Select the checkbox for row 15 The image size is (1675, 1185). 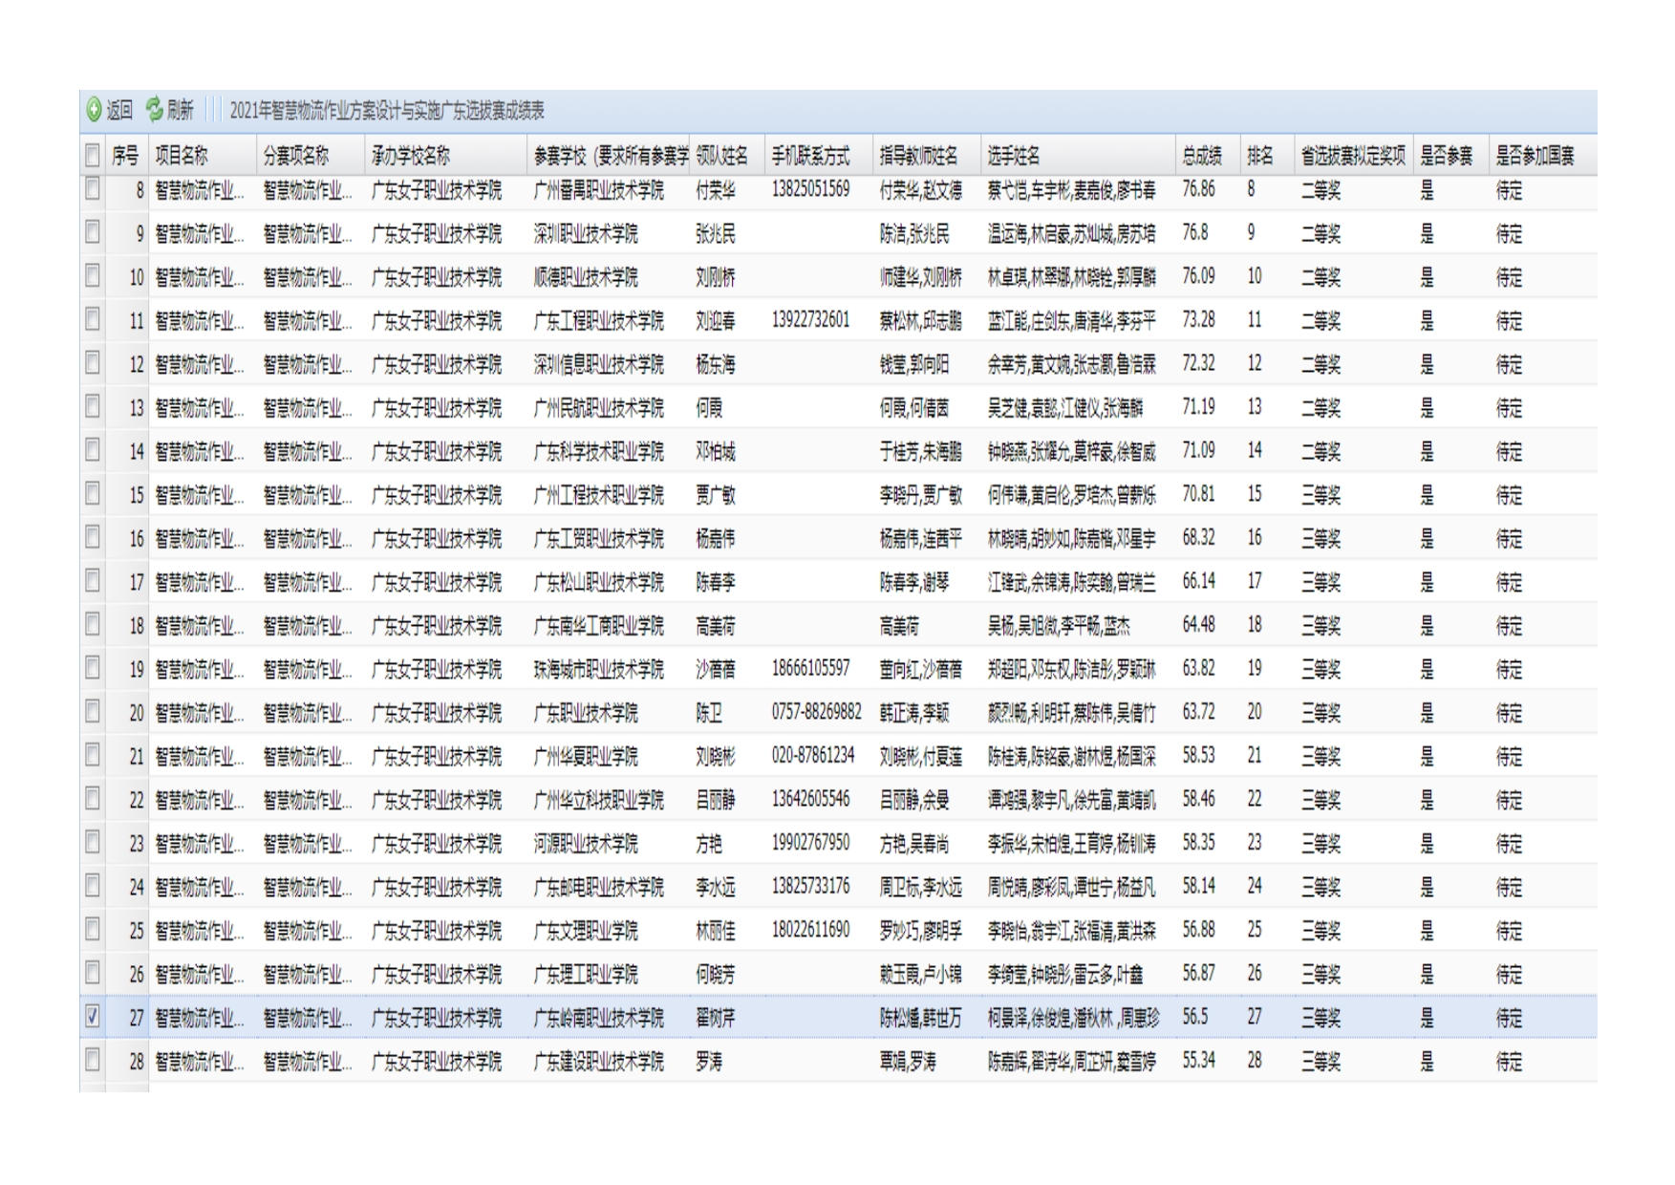pos(93,494)
